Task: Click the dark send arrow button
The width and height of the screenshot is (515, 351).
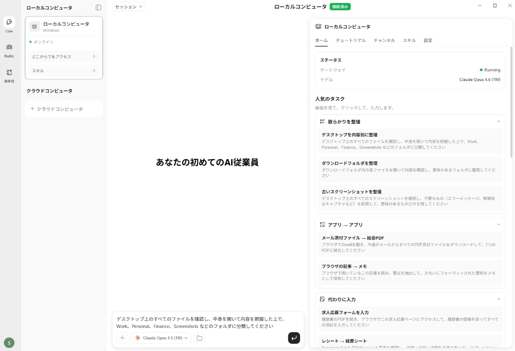Action: tap(294, 338)
